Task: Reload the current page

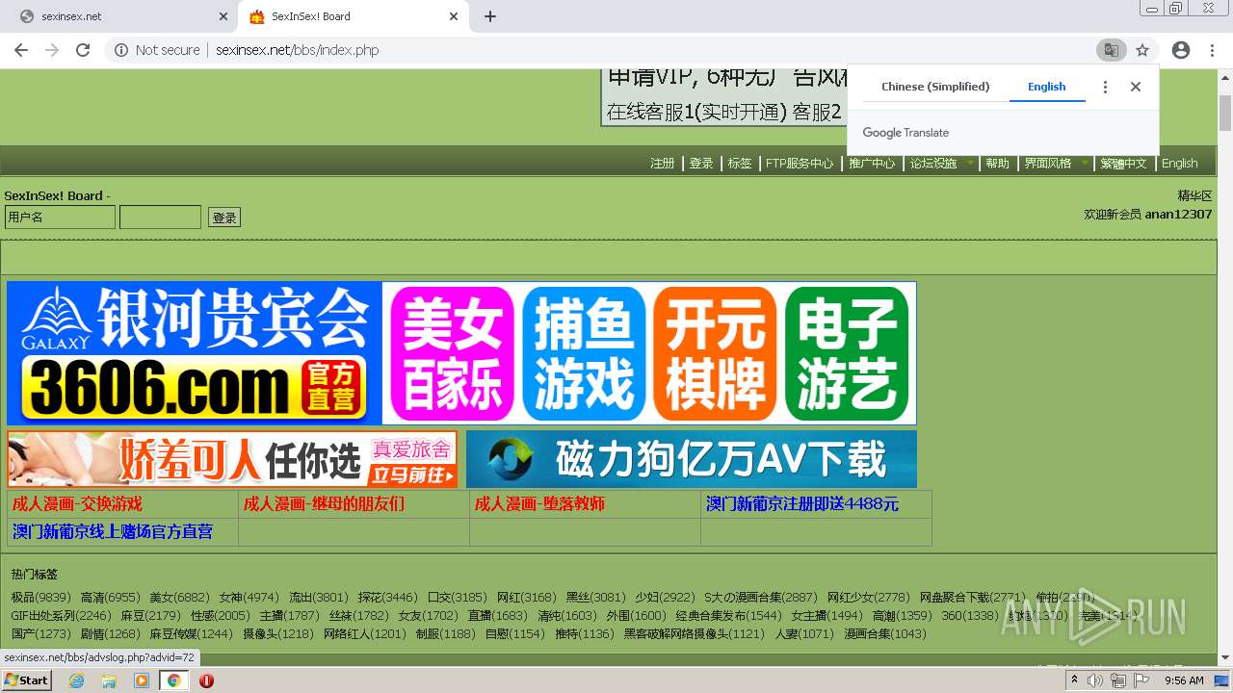Action: point(83,50)
